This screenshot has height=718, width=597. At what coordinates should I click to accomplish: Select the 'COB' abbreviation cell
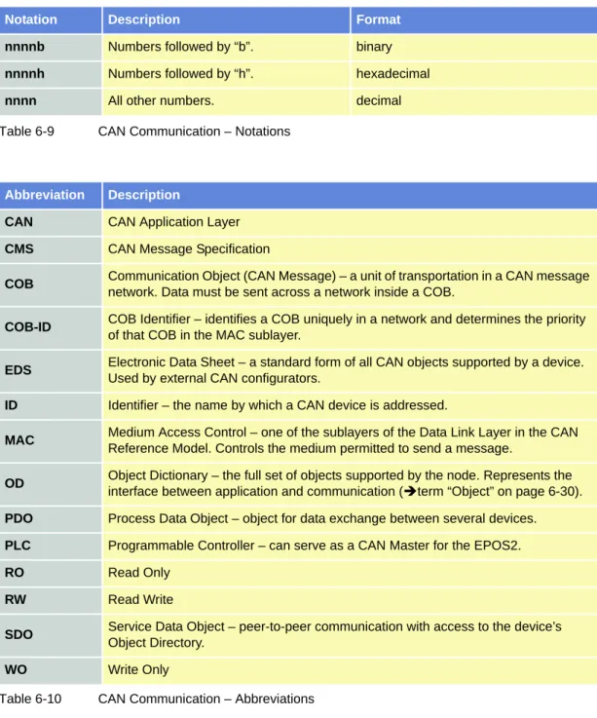[51, 284]
